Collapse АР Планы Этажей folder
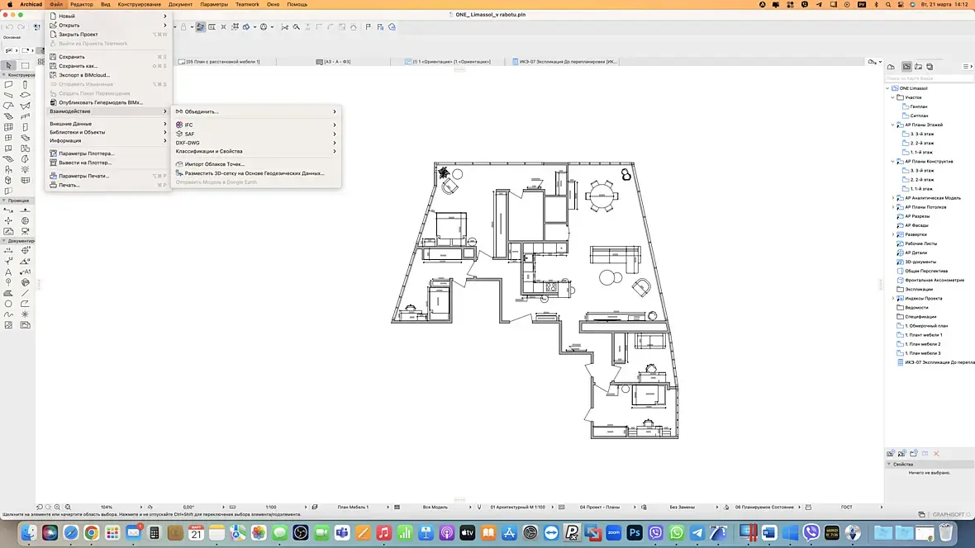The height and width of the screenshot is (548, 975). tap(893, 125)
